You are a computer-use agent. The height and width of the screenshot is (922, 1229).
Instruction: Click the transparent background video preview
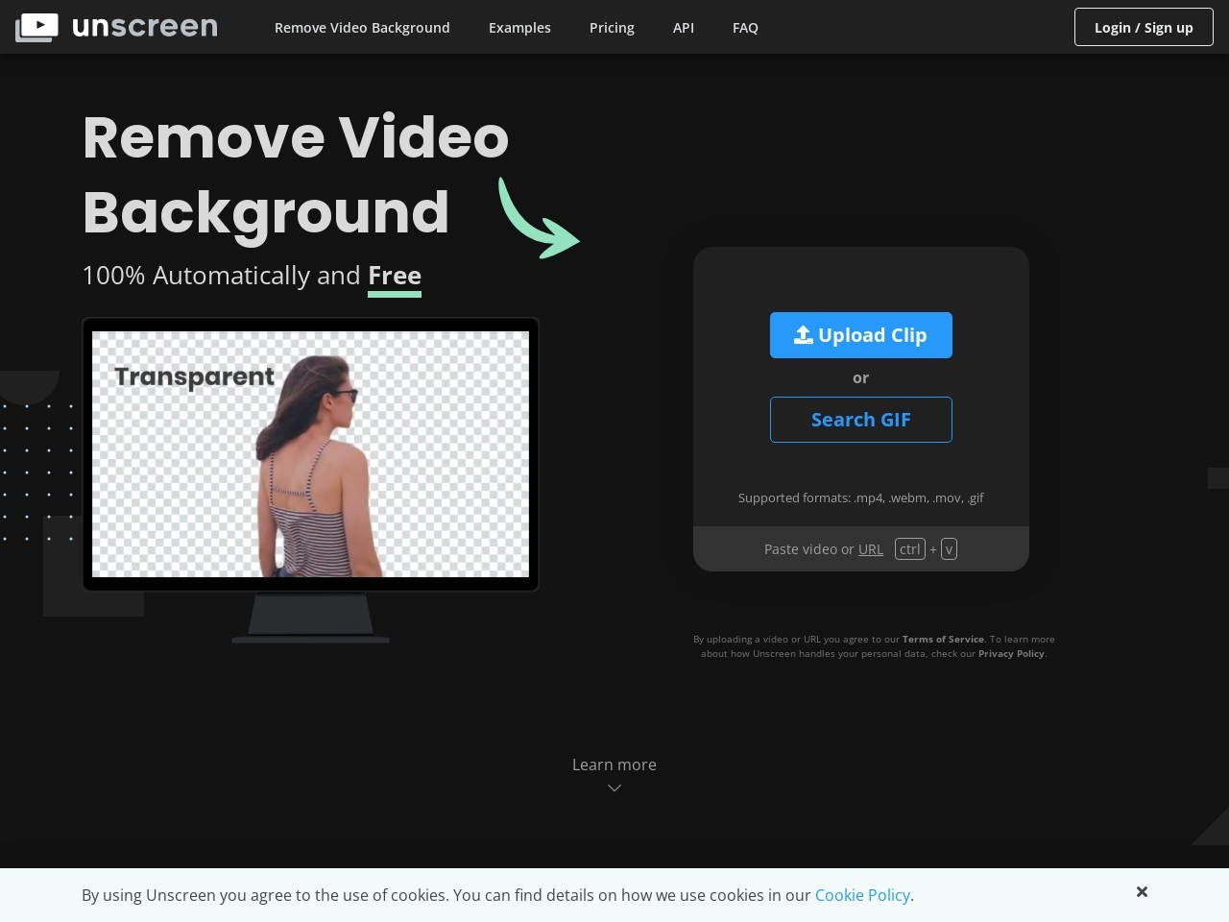point(310,455)
